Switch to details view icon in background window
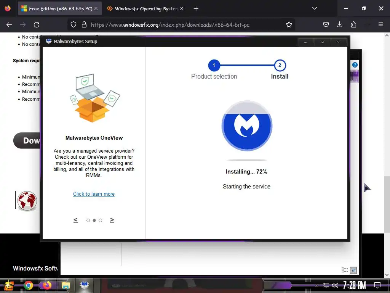The image size is (390, 293). coord(345,270)
